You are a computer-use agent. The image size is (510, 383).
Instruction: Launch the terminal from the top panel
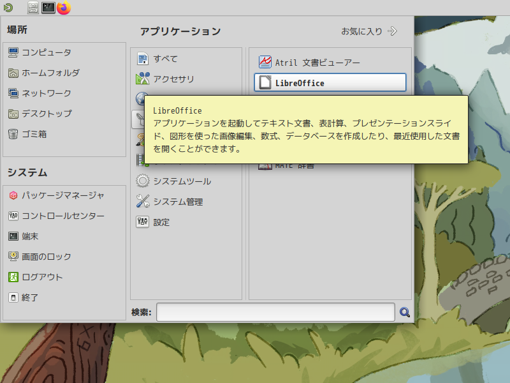pyautogui.click(x=48, y=8)
